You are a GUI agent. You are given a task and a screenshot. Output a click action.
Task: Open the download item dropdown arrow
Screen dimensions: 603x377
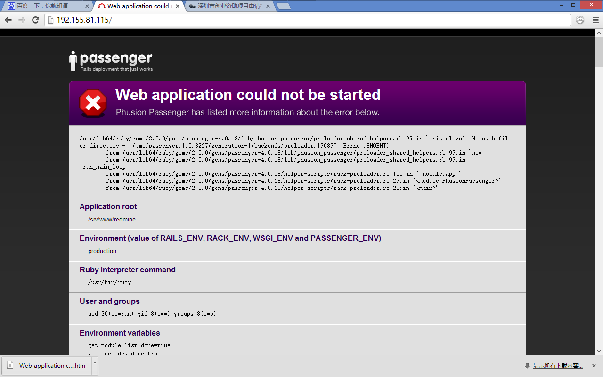(95, 365)
